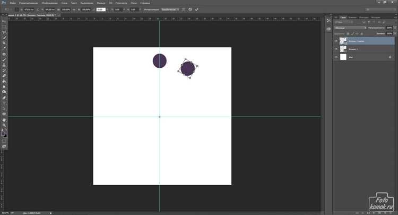Viewport: 398px width, 215px height.
Task: Select the Crop tool
Action: [4, 43]
